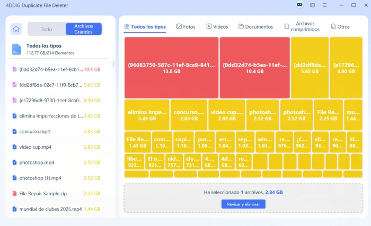Select the err... 1.04 treemap block
This screenshot has height=226, width=371.
point(225,142)
